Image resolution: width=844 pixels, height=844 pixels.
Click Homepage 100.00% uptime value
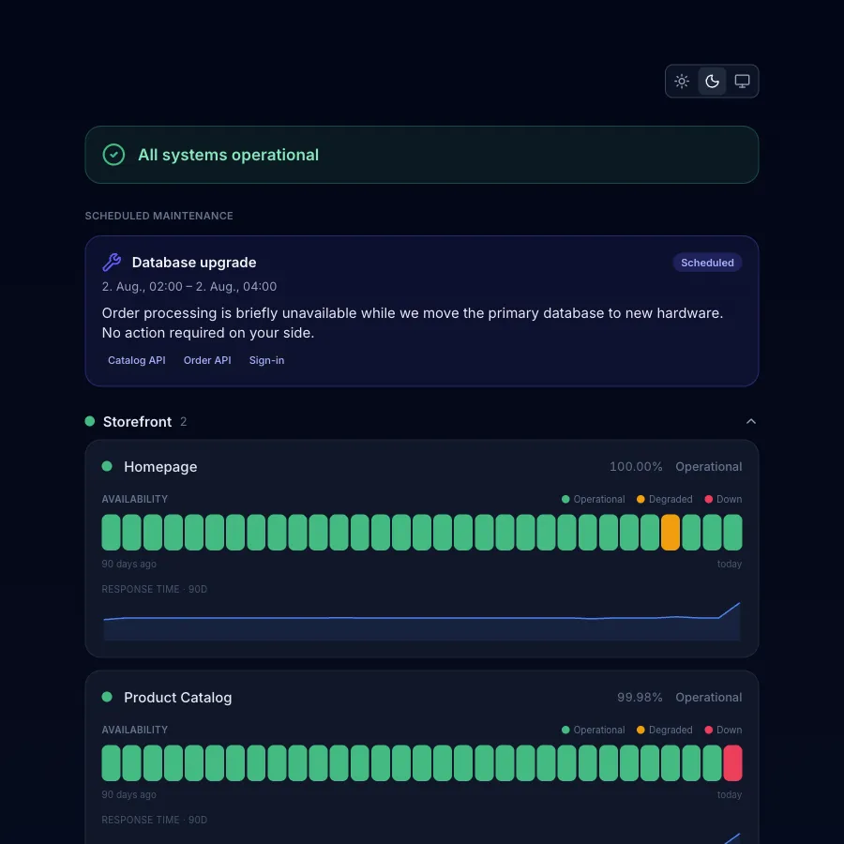coord(636,467)
